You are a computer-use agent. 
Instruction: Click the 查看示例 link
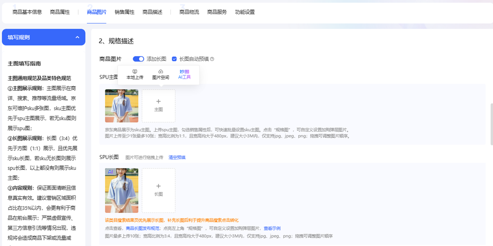[x=272, y=228]
